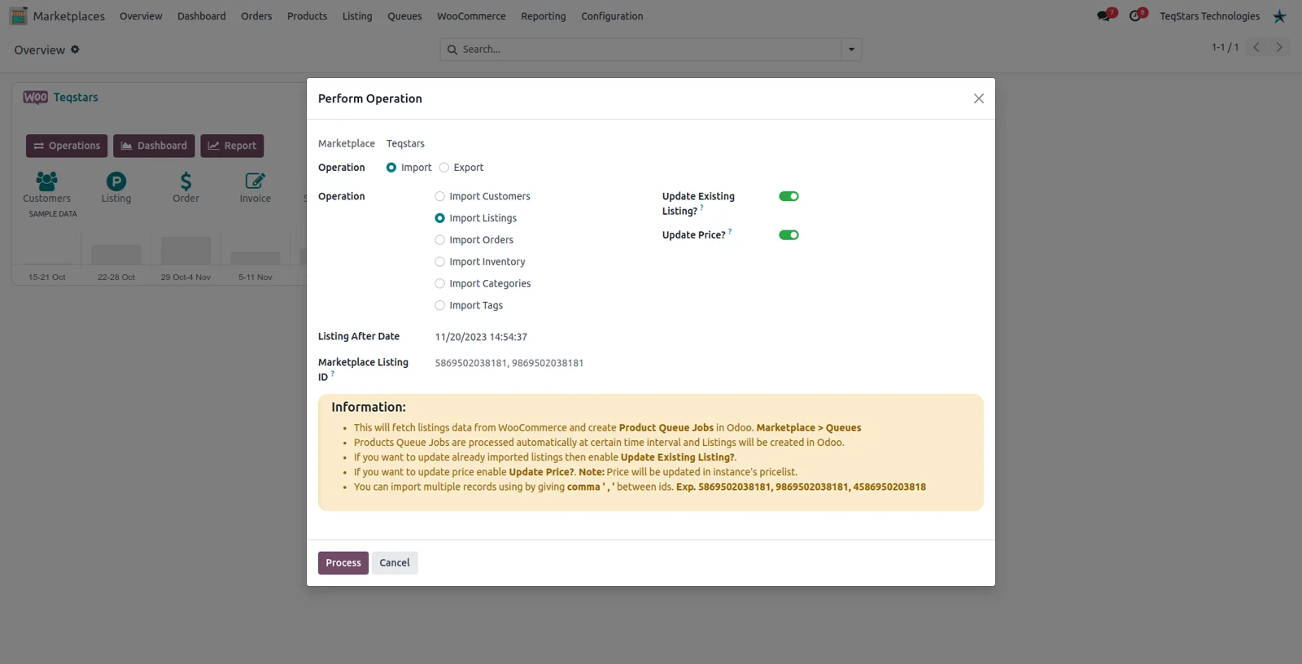Click the Dashboard button on Teqstars card
Screen dimensions: 1302x664
pos(154,146)
